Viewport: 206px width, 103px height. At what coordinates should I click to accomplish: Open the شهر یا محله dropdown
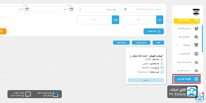[x=98, y=9]
